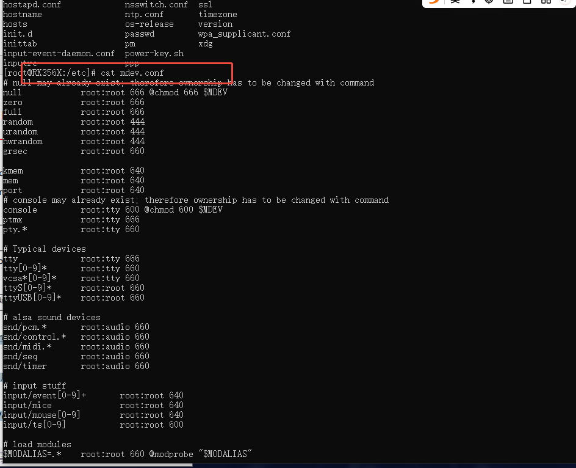Click 'passwd' in the file listing
576x468 pixels.
(140, 34)
